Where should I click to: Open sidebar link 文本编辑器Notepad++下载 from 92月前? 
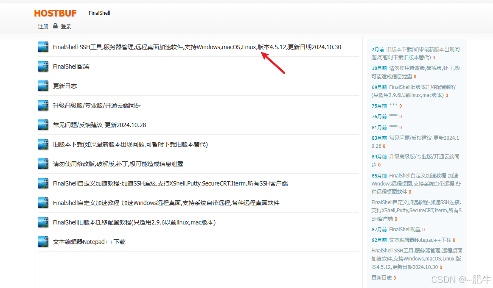click(x=420, y=240)
